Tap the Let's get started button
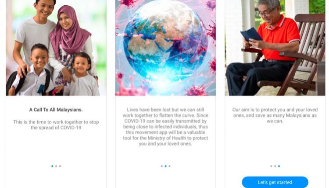The image size is (329, 188). (275, 182)
